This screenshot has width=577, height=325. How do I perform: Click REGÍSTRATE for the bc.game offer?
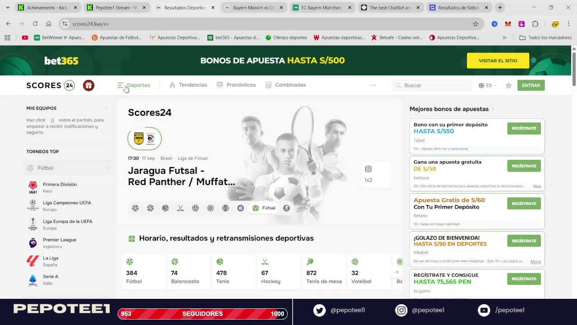[524, 279]
